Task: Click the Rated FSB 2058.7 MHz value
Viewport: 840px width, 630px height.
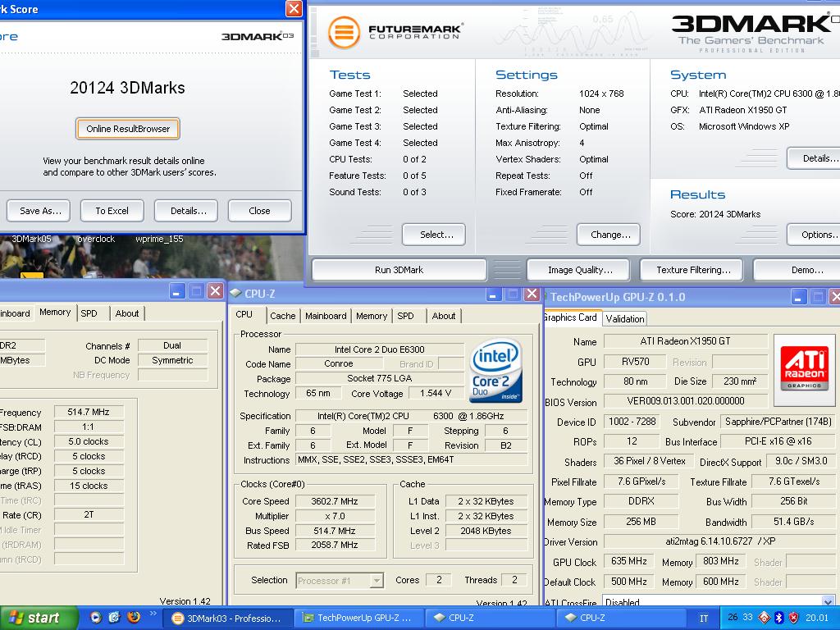Action: [335, 545]
